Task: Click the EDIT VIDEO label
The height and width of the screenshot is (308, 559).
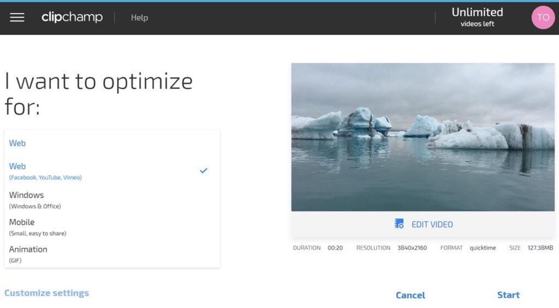Action: pyautogui.click(x=432, y=224)
